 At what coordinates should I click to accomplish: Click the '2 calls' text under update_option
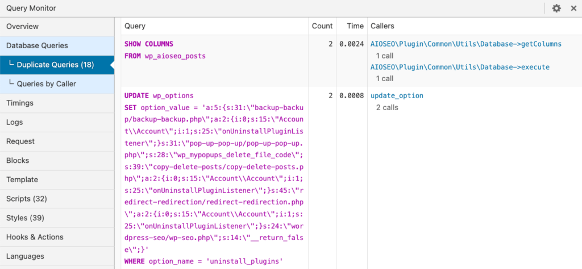(x=387, y=107)
